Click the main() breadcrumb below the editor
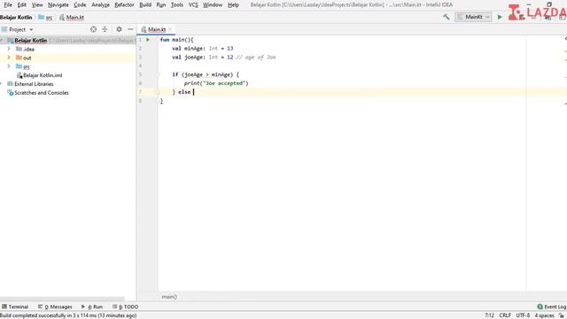The image size is (567, 319). coord(169,297)
